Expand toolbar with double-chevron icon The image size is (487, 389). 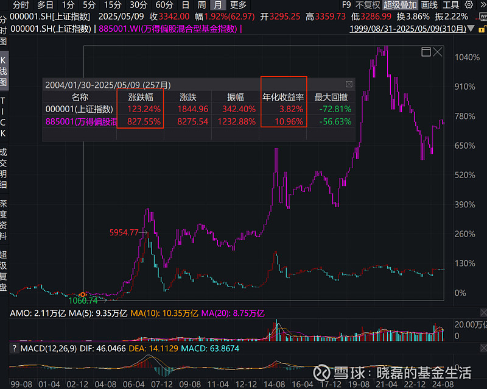[x=483, y=5]
